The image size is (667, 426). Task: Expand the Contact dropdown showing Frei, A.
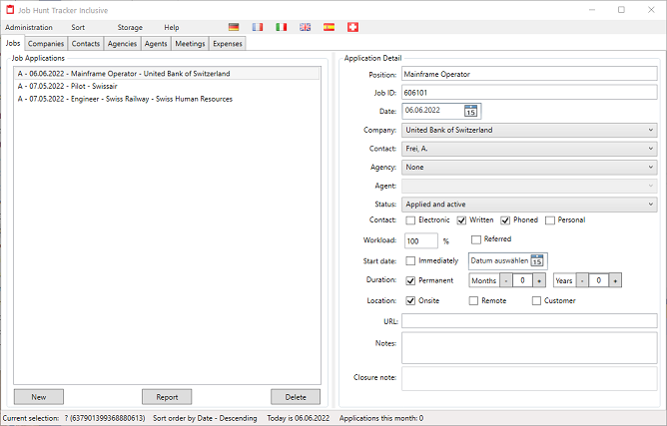tap(529, 149)
